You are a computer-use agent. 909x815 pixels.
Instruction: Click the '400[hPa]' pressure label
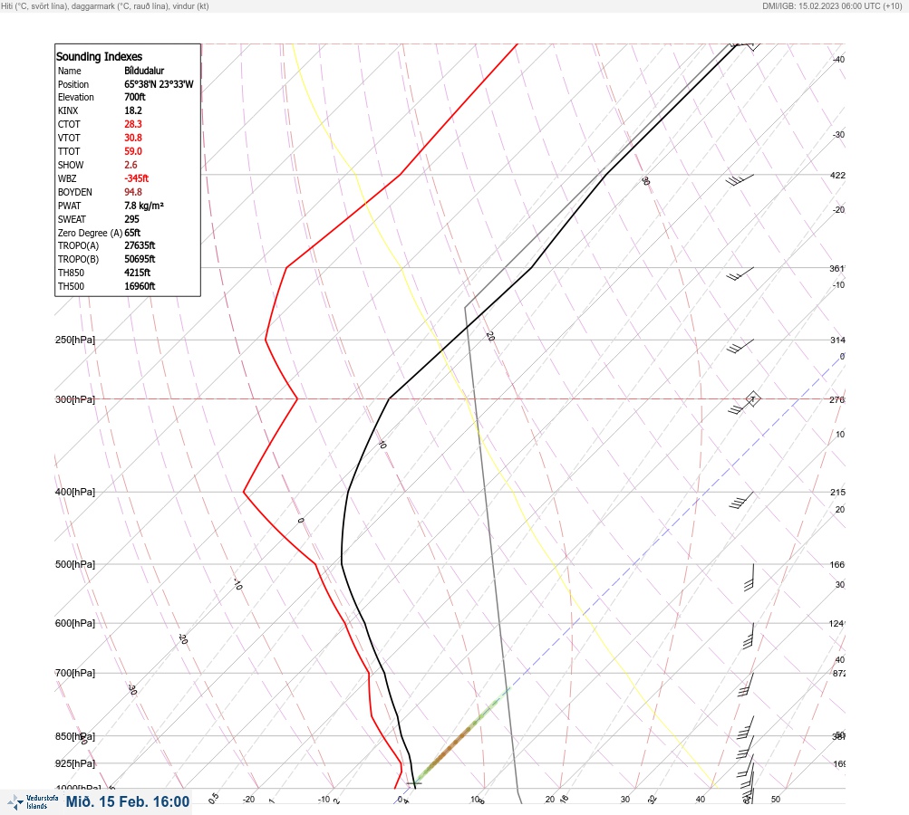(x=75, y=492)
